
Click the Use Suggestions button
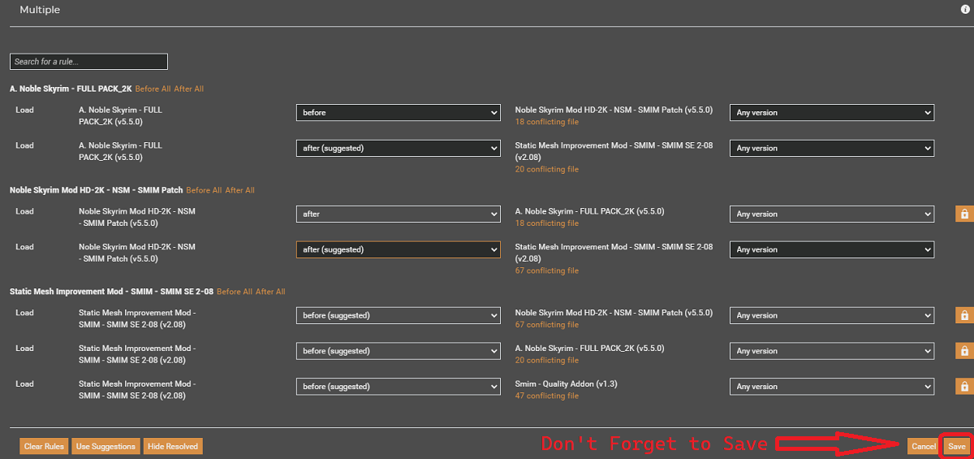(x=106, y=446)
